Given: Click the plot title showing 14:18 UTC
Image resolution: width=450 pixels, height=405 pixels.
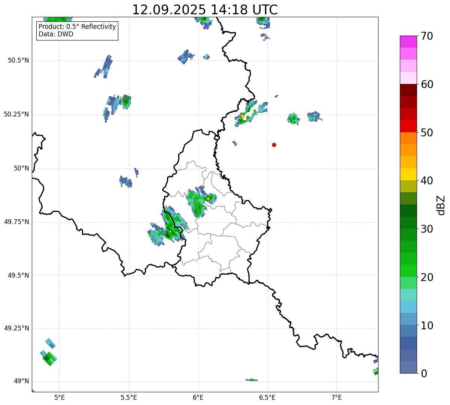Looking at the screenshot, I should pyautogui.click(x=205, y=10).
